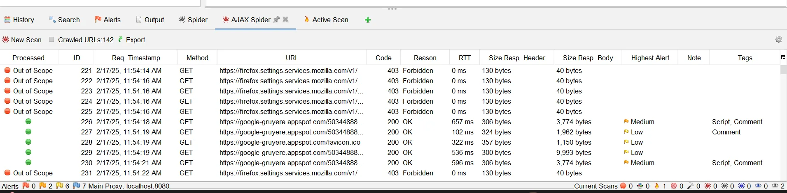Click the Export button
Screen dimensions: 787x193
(x=132, y=40)
